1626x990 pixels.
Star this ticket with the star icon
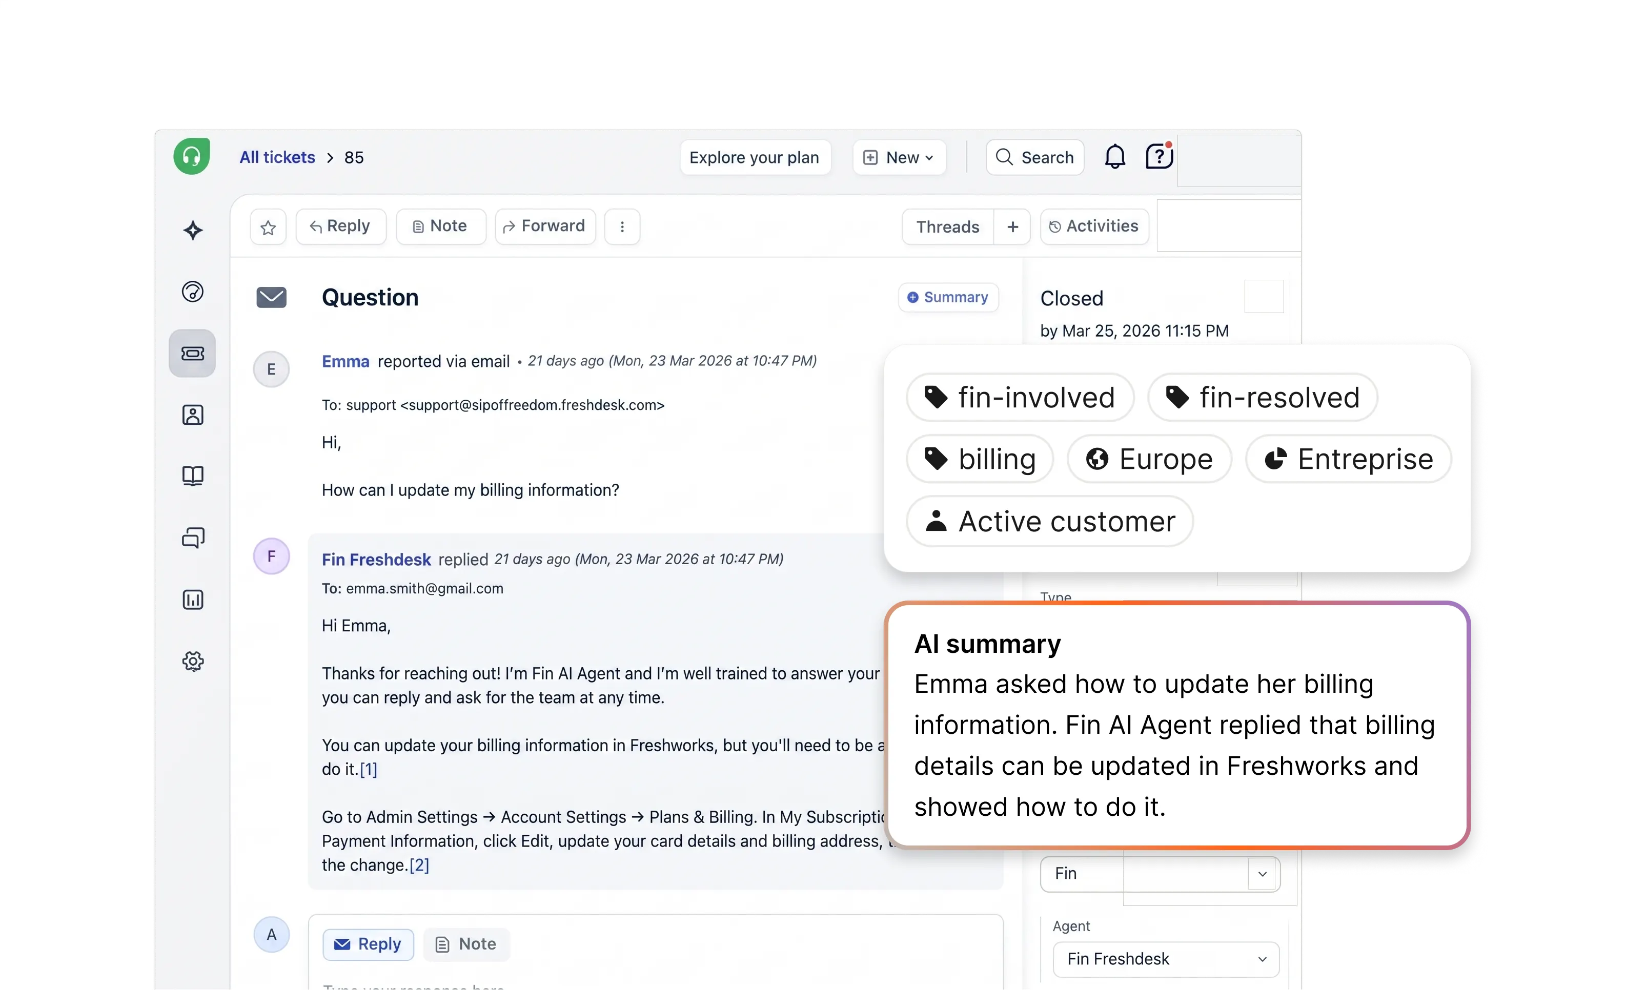tap(268, 228)
